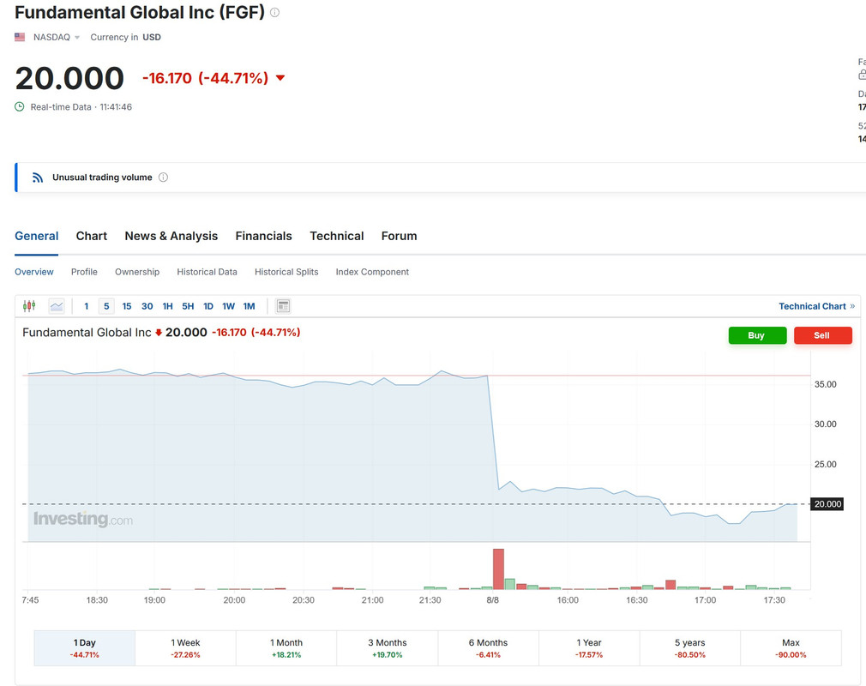866x686 pixels.
Task: Click the '8/8' date axis label
Action: (x=493, y=600)
